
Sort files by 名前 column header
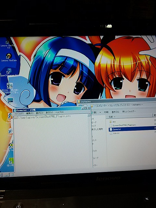point(129,117)
